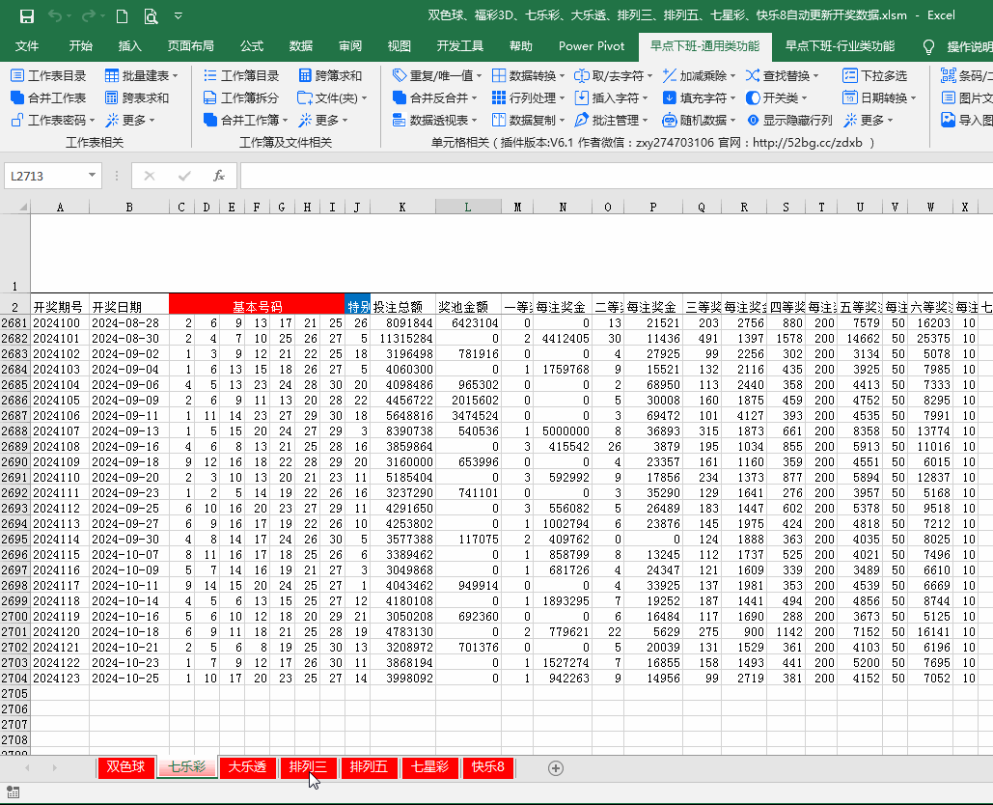
Task: Switch to the 排列三 sheet tab
Action: [x=309, y=767]
